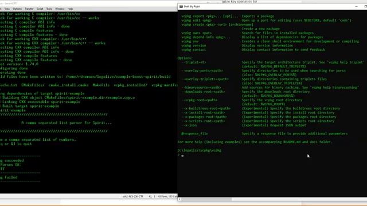This screenshot has height=206, width=367.
Task: Click the '--x-buildtrees-root=<path>' option text
Action: coord(206,109)
